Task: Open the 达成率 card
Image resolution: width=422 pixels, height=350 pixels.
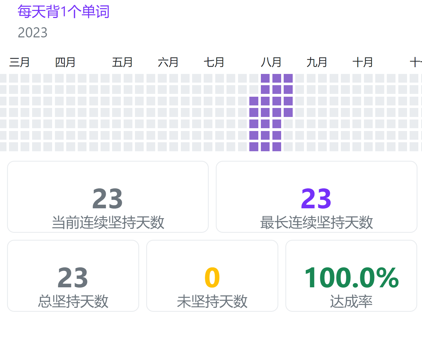Action: click(x=351, y=276)
